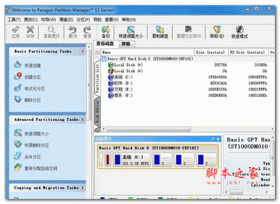Image resolution: width=280 pixels, height=204 pixels.
Task: Click the 应用 (Apply) toolbar icon
Action: pyautogui.click(x=15, y=32)
